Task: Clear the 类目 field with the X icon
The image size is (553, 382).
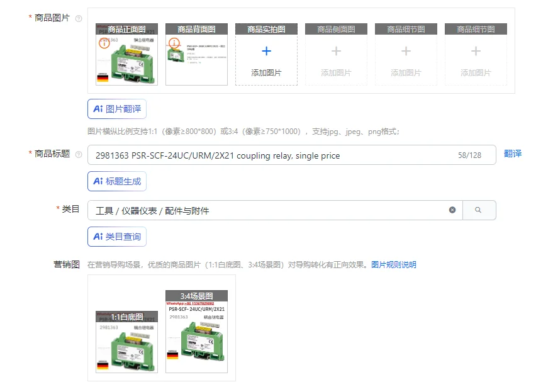Action: tap(452, 210)
